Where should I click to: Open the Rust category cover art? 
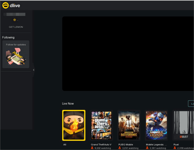(183, 125)
